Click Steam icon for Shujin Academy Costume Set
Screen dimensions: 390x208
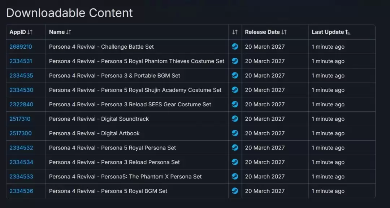tap(235, 90)
